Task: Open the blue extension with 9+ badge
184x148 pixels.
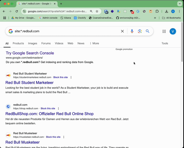Action: coord(106,11)
